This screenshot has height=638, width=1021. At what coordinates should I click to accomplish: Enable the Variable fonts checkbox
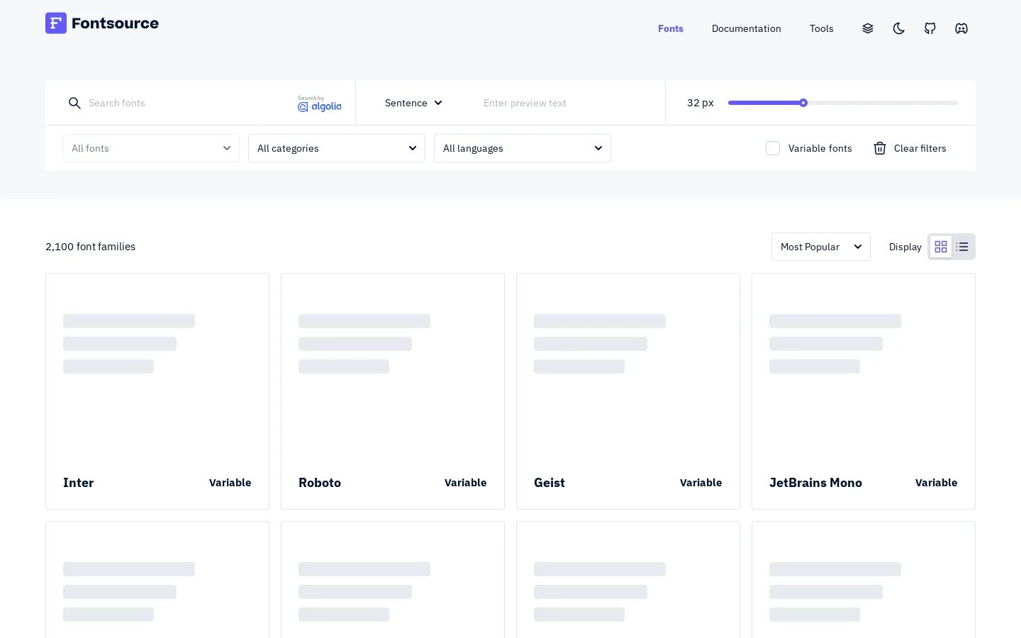pyautogui.click(x=773, y=148)
